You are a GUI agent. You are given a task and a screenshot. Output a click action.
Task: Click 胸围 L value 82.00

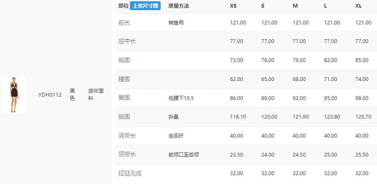(x=330, y=60)
